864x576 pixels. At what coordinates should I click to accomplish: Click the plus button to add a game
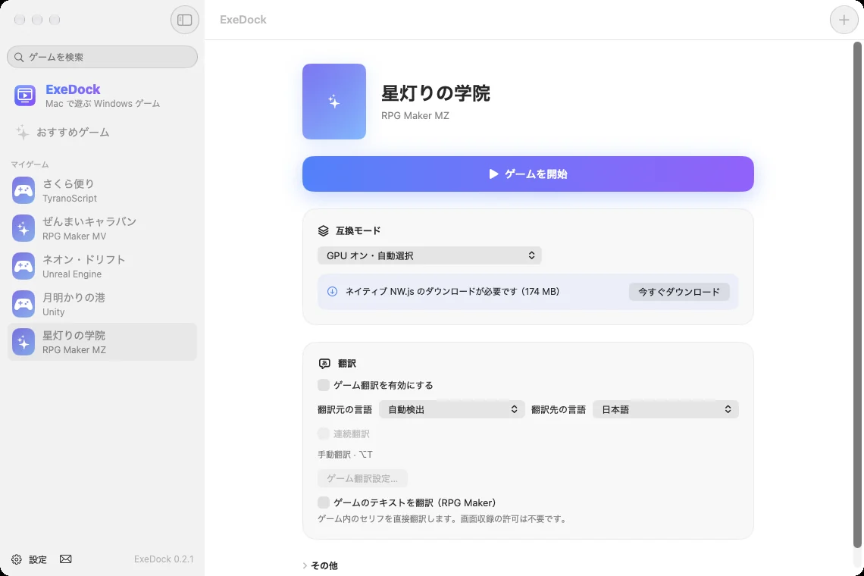[x=844, y=20]
